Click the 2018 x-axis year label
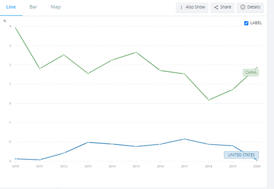Screen dimensions: 274x189 tap(208, 166)
